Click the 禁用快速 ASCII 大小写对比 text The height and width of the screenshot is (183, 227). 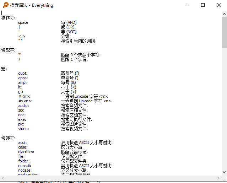(x=87, y=166)
